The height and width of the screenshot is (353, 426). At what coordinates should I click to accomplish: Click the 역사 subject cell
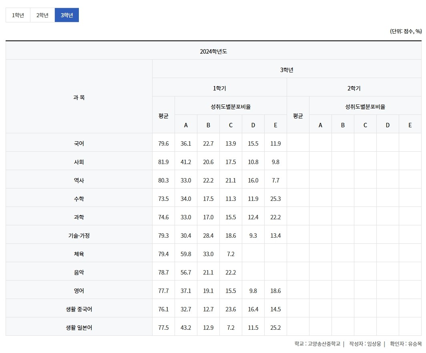coord(79,180)
